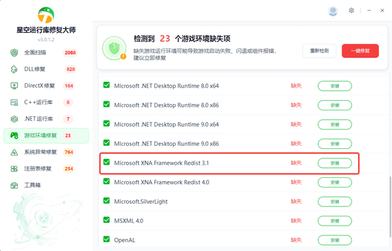Image resolution: width=392 pixels, height=251 pixels.
Task: Toggle checkbox for .NET Desktop Runtime 9.0 x64
Action: [x=106, y=124]
